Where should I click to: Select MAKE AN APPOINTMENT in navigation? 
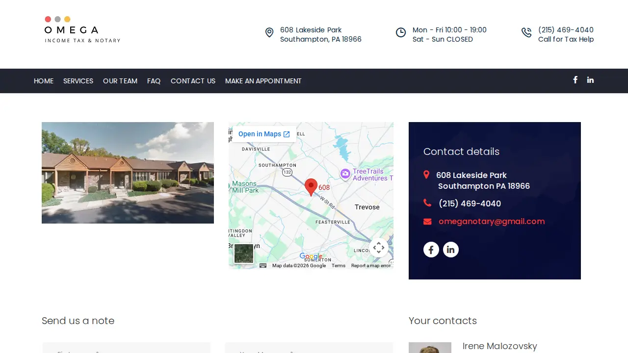coord(263,81)
